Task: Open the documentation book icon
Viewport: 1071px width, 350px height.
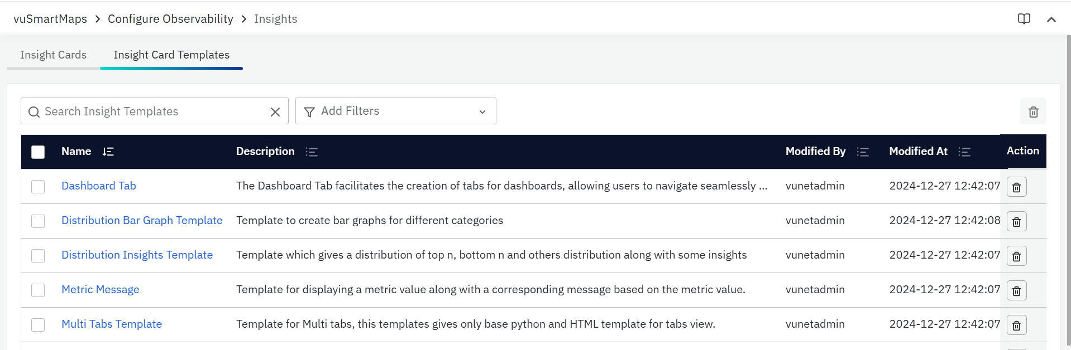Action: (x=1024, y=19)
